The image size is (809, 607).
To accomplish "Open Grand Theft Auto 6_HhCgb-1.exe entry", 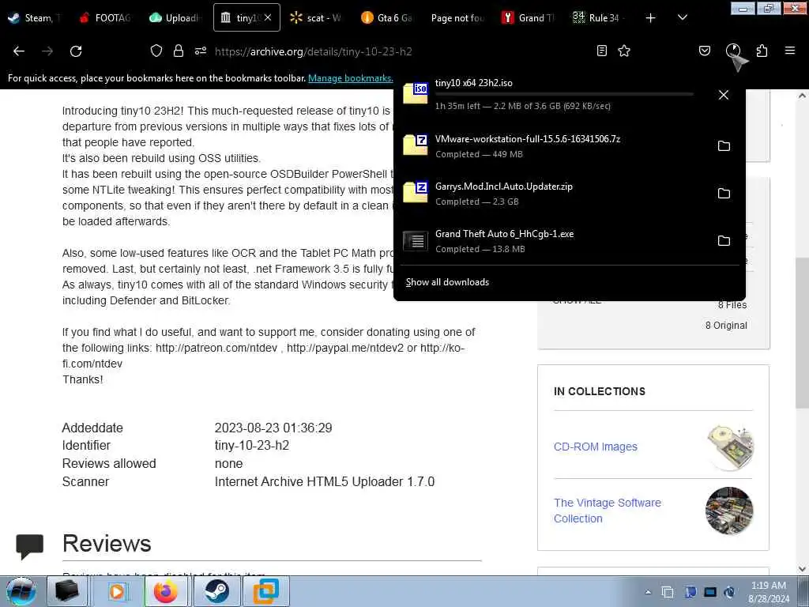I will coord(552,241).
